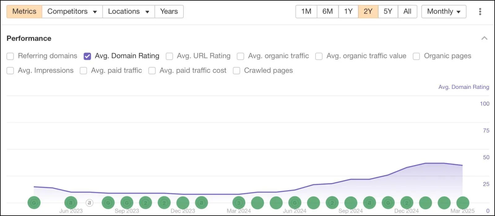Open the Competitors dropdown
The image size is (495, 216).
pos(72,11)
